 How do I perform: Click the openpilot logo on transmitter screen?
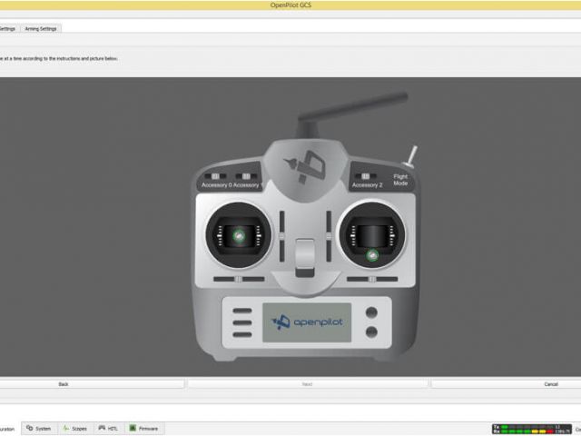click(x=307, y=322)
